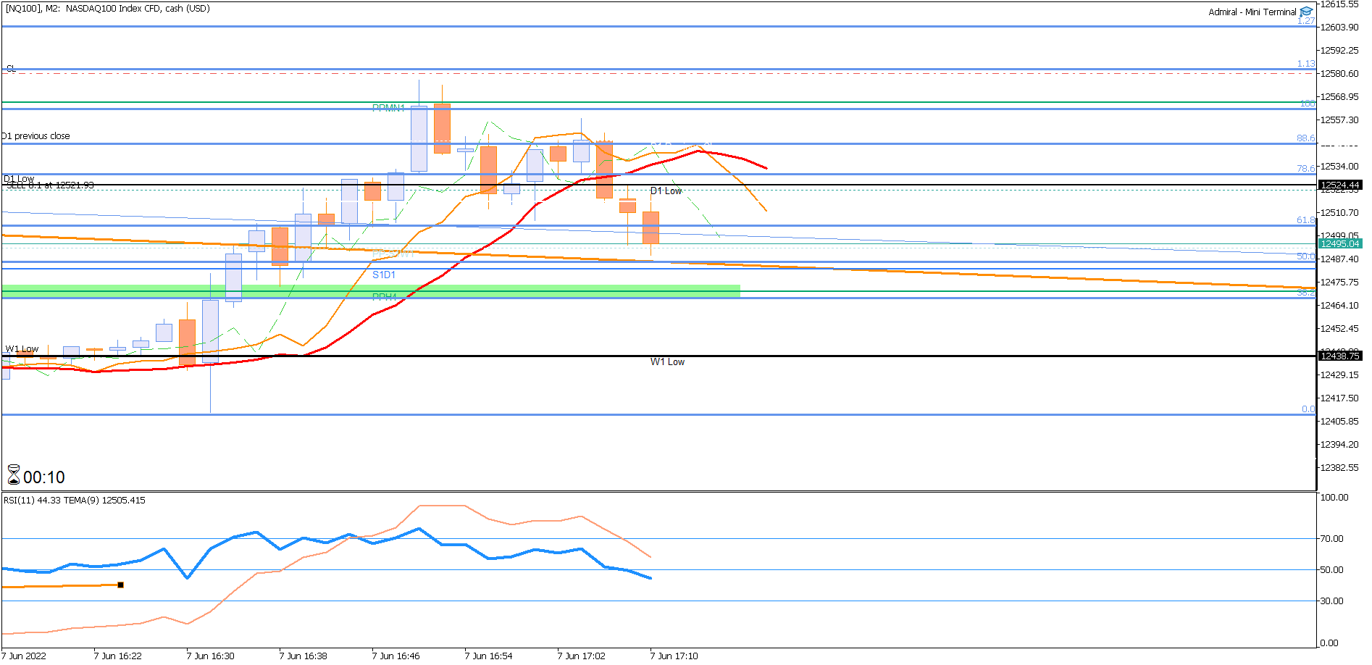Click 12382.55 on the price scale
The width and height of the screenshot is (1372, 665).
tap(1339, 468)
